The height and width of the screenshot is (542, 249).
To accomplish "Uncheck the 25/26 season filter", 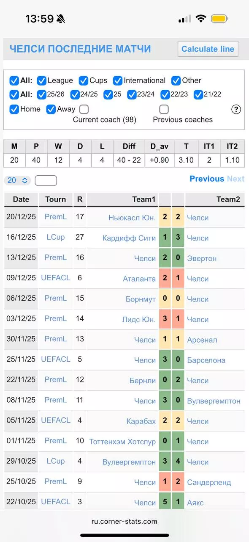I will point(41,95).
